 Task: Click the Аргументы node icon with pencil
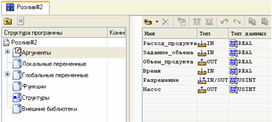click(17, 52)
